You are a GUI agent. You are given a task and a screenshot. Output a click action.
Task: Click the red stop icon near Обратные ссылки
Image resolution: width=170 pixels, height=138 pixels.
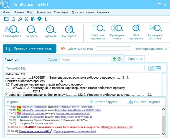coord(63,49)
